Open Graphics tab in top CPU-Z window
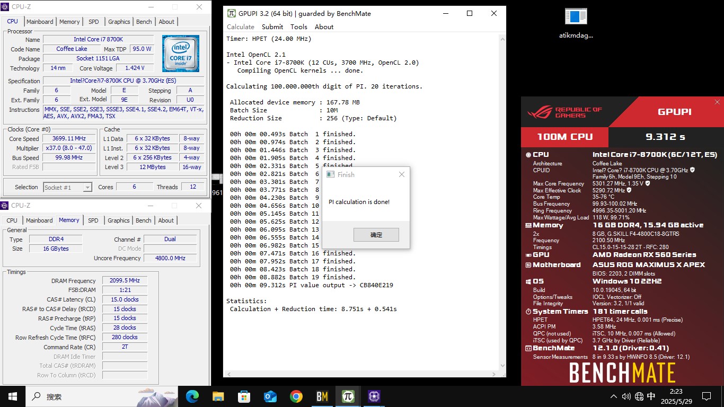This screenshot has width=724, height=407. pyautogui.click(x=119, y=22)
